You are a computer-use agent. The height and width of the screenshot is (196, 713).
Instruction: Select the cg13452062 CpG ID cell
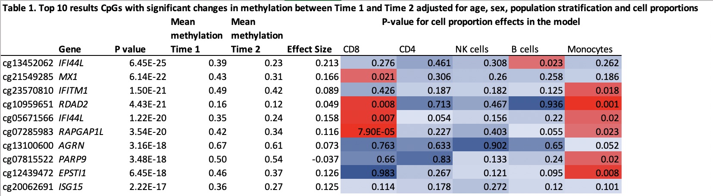(28, 63)
